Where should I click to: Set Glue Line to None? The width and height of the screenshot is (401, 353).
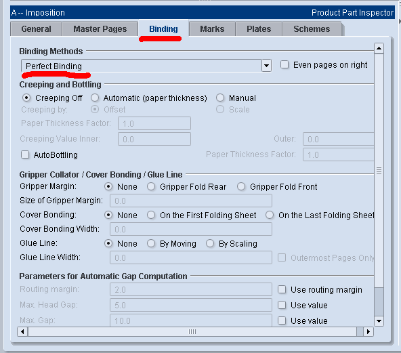pos(108,243)
